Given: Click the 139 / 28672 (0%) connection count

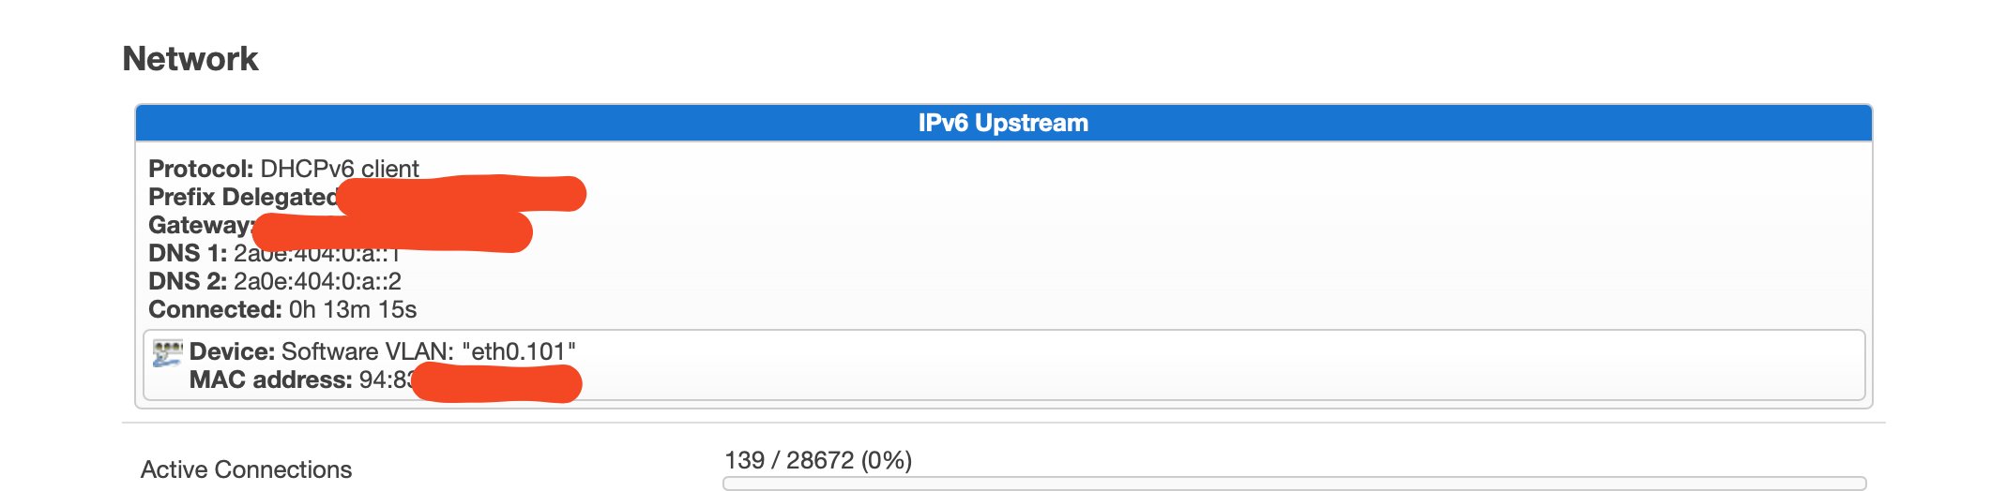Looking at the screenshot, I should pyautogui.click(x=818, y=460).
